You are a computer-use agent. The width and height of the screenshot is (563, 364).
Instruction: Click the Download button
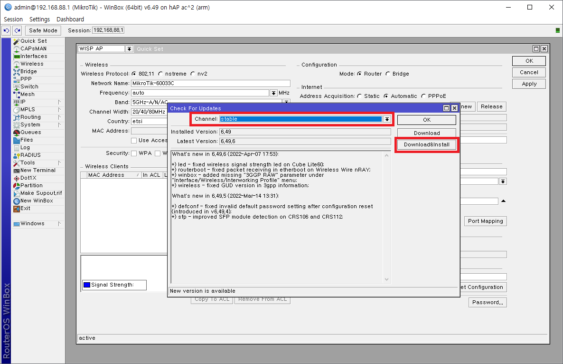pyautogui.click(x=427, y=133)
